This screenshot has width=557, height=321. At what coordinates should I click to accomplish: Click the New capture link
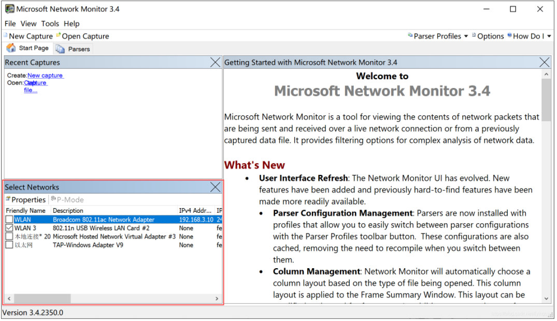pyautogui.click(x=45, y=76)
